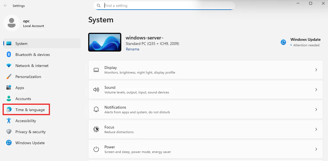Click 'Volume levels, output, input' description
The image size is (328, 161).
point(137,92)
